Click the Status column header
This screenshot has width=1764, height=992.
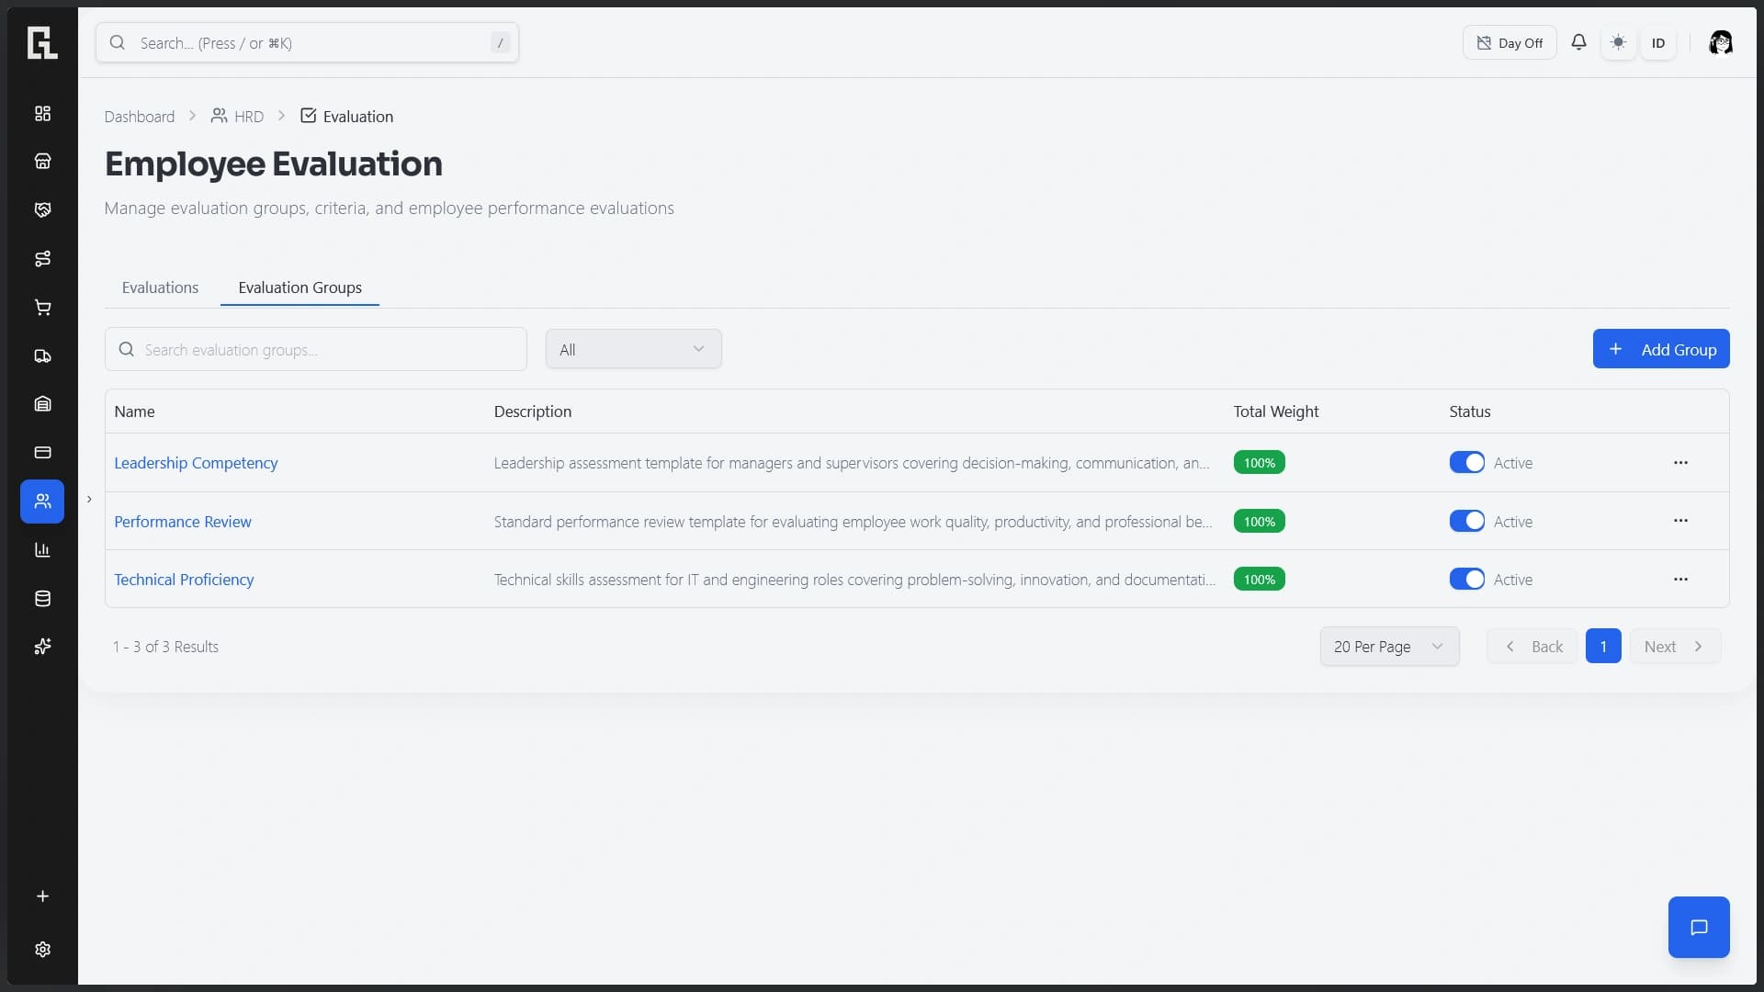[1469, 411]
